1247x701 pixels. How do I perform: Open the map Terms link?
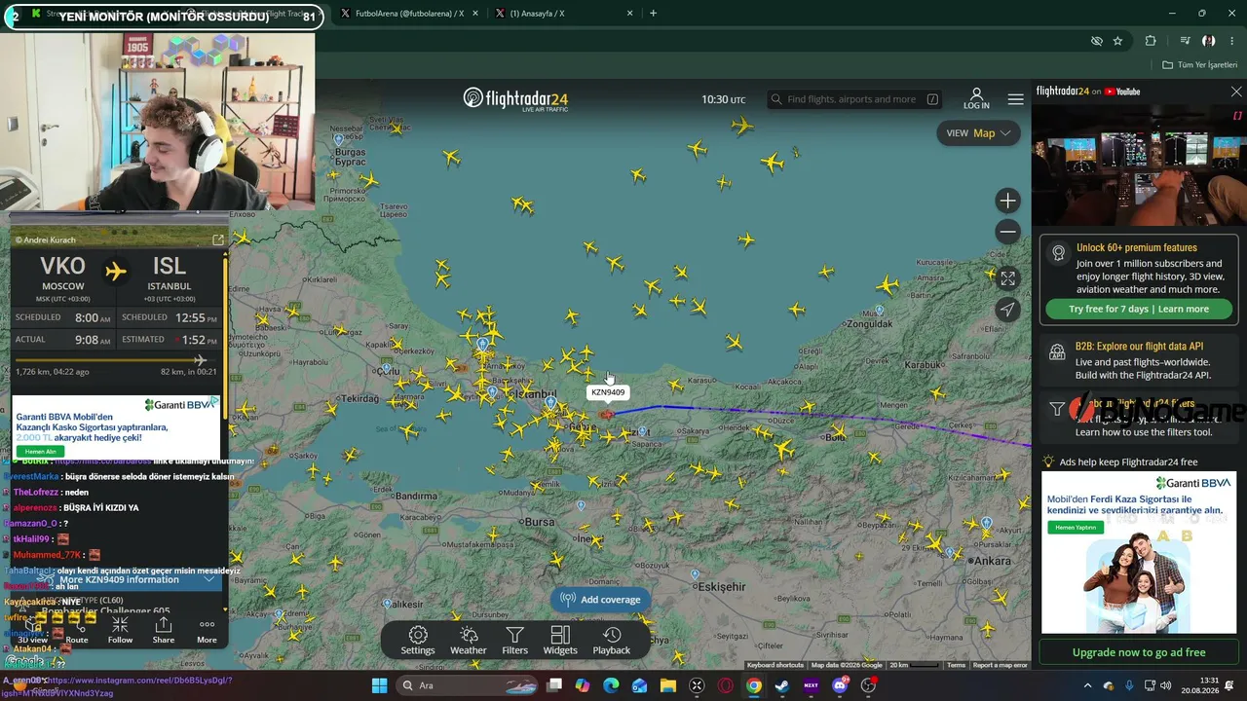(x=957, y=665)
